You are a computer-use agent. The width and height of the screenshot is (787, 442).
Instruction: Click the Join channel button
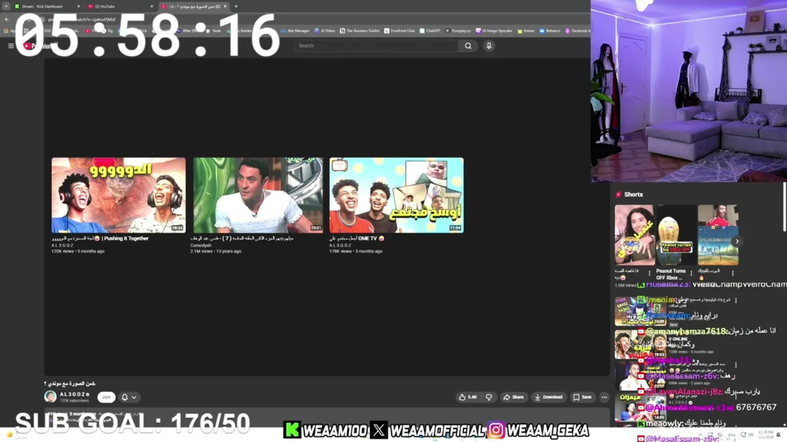click(106, 397)
